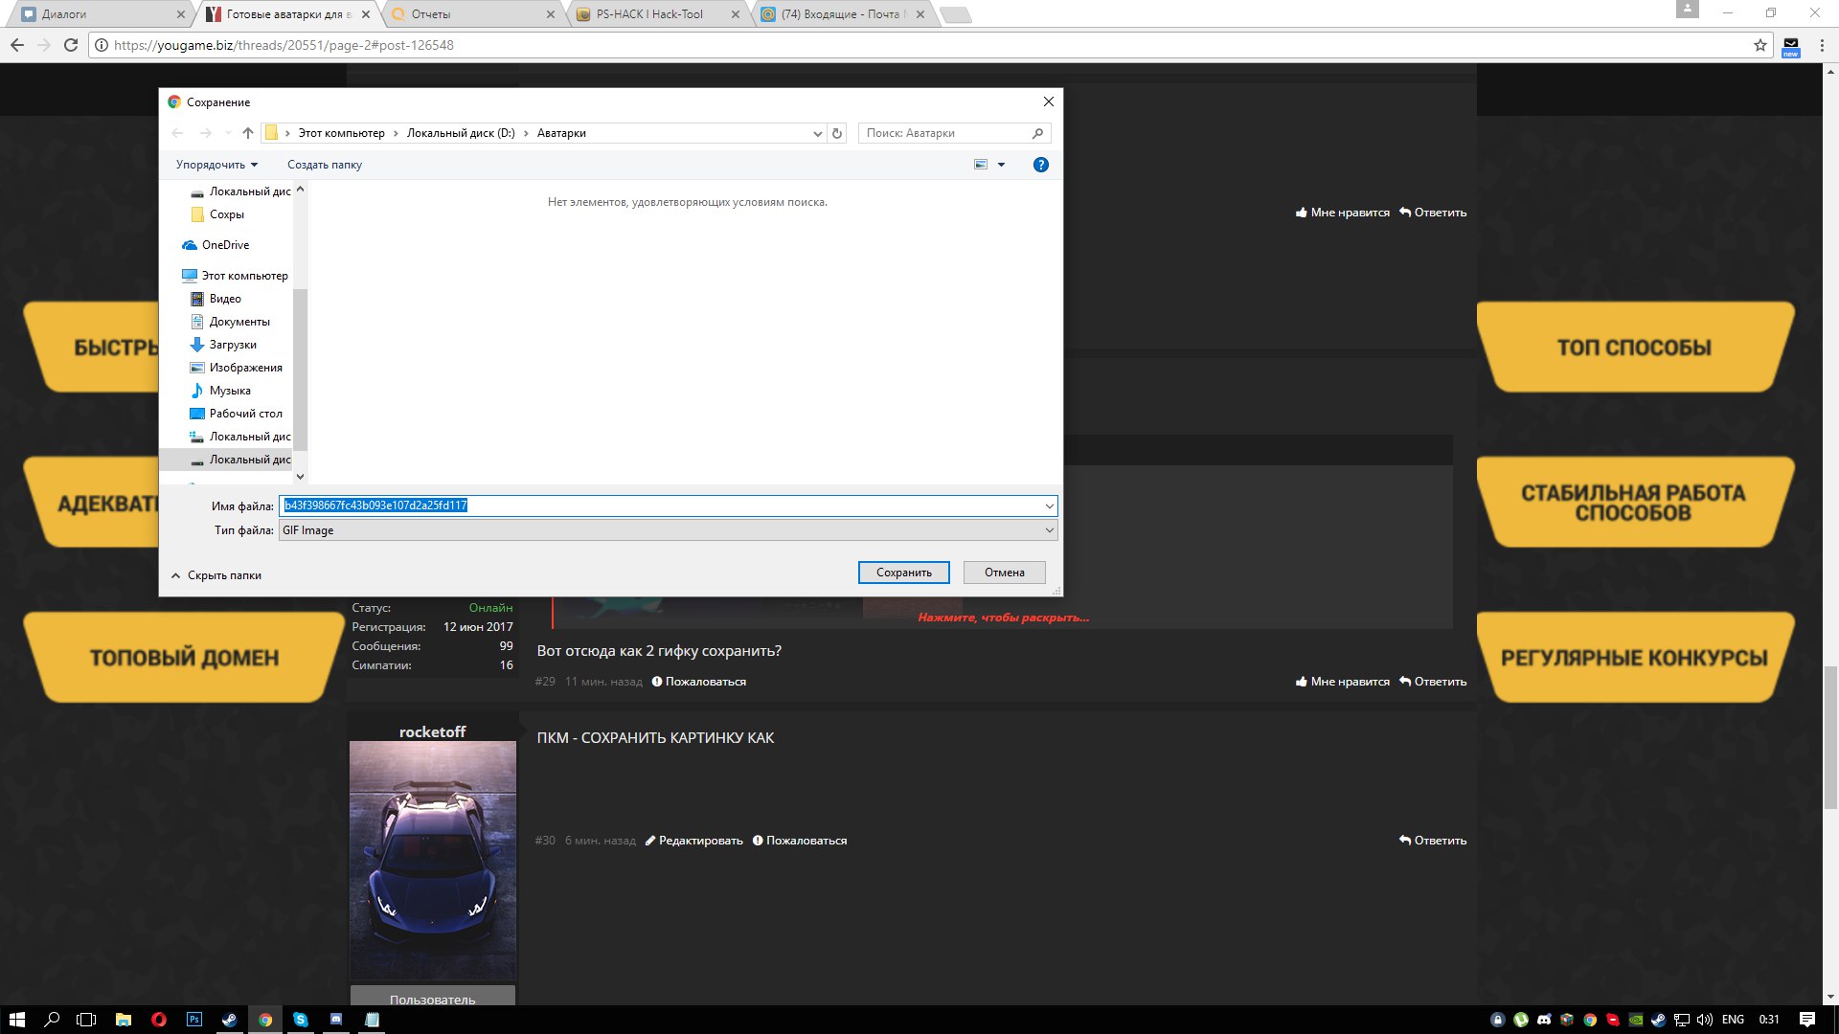This screenshot has width=1839, height=1034.
Task: Select the Сохры folder in the tree
Action: pyautogui.click(x=227, y=214)
